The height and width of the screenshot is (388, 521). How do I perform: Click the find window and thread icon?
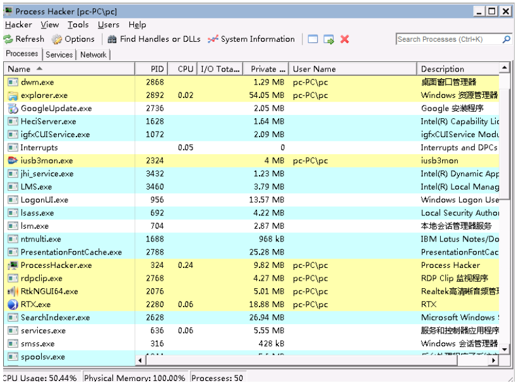pyautogui.click(x=328, y=39)
